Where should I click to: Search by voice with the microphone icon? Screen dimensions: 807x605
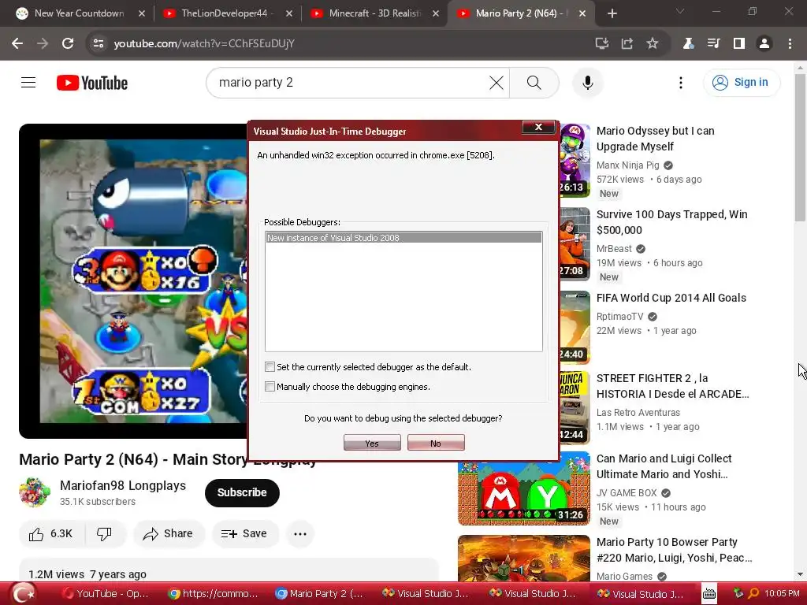(x=588, y=83)
